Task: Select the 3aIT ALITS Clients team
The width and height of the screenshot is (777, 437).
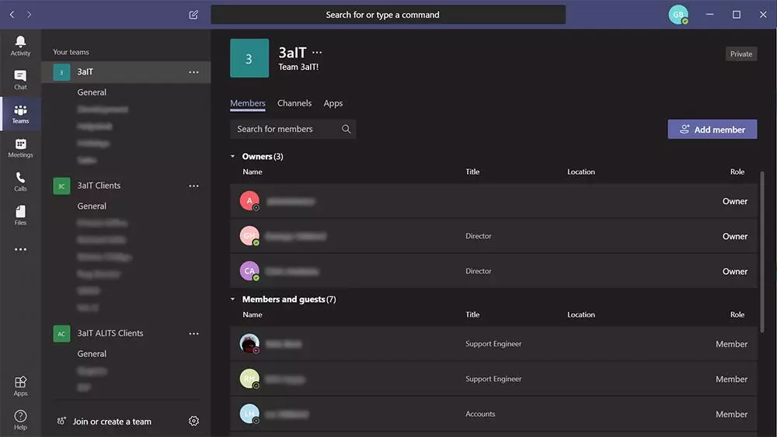Action: click(x=110, y=334)
